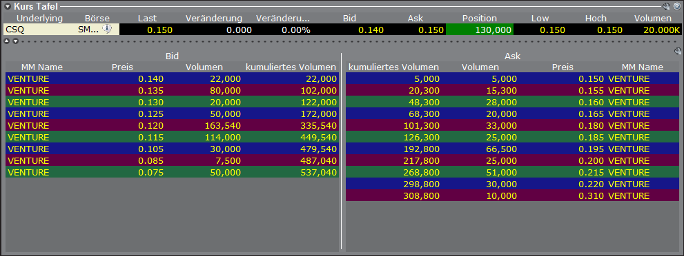The height and width of the screenshot is (256, 684).
Task: Click ask volume 15,300
Action: click(x=502, y=90)
